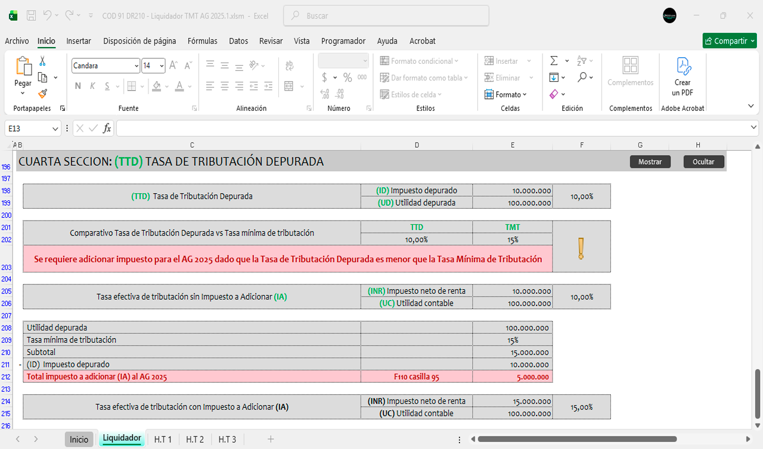Switch to the H.T 1 sheet tab
The width and height of the screenshot is (763, 449).
point(163,439)
